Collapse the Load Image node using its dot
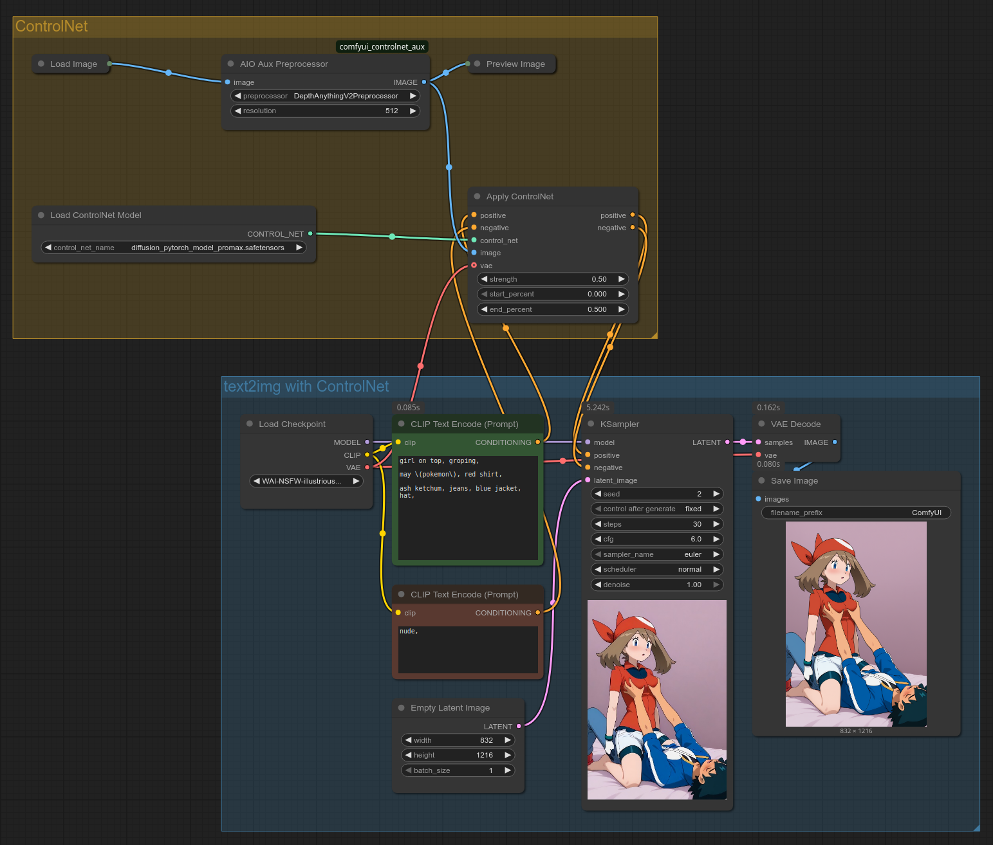This screenshot has height=845, width=993. [41, 64]
